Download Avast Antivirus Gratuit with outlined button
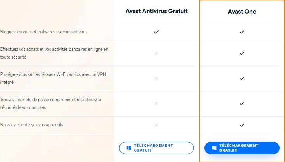The height and width of the screenshot is (162, 285). coord(157,148)
